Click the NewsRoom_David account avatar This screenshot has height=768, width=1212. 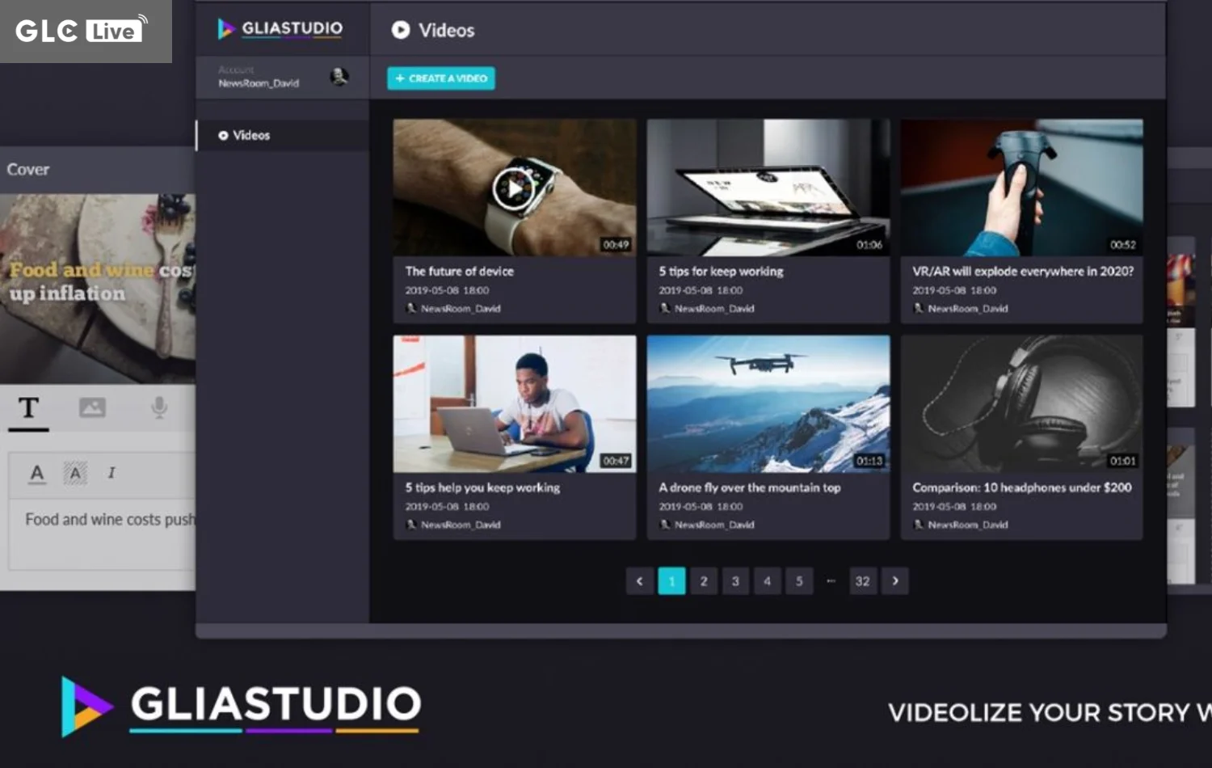tap(339, 77)
